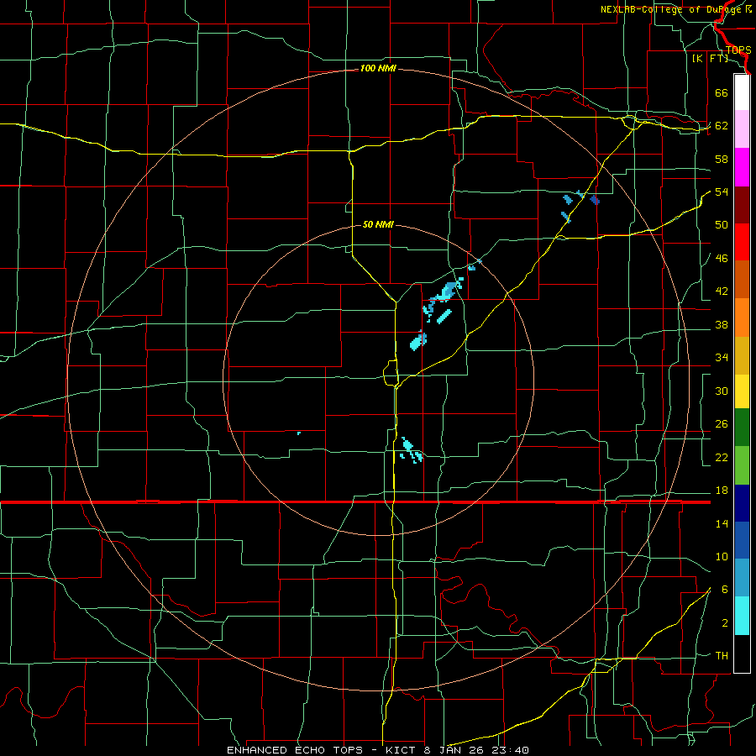Click the '46' scale label
This screenshot has width=756, height=756.
tap(722, 259)
